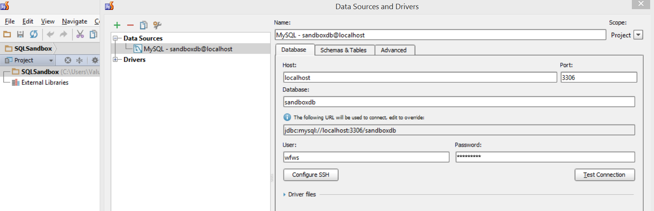The width and height of the screenshot is (654, 211).
Task: Click the Port field showing 3306
Action: [x=599, y=77]
